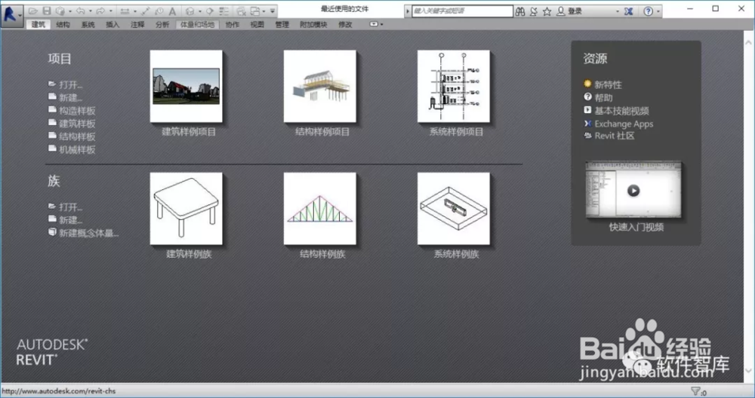The width and height of the screenshot is (755, 398).
Task: Play the 快速入门视频 video thumbnail
Action: pos(633,191)
